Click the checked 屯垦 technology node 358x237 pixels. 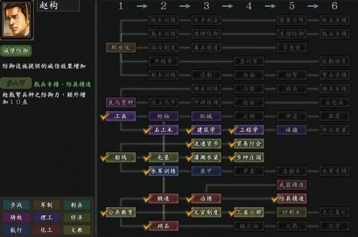pyautogui.click(x=164, y=157)
